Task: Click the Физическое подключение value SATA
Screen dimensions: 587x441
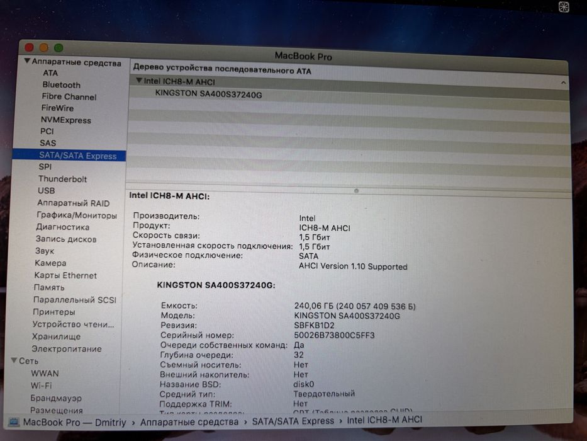Action: coord(308,256)
